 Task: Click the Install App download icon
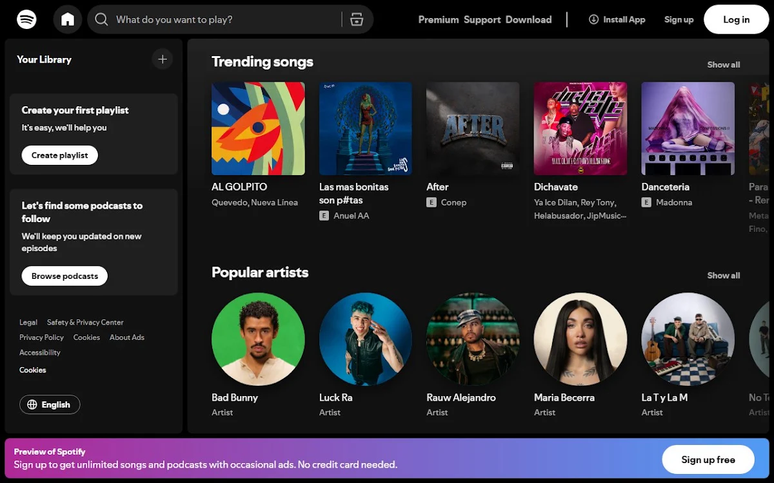(593, 19)
